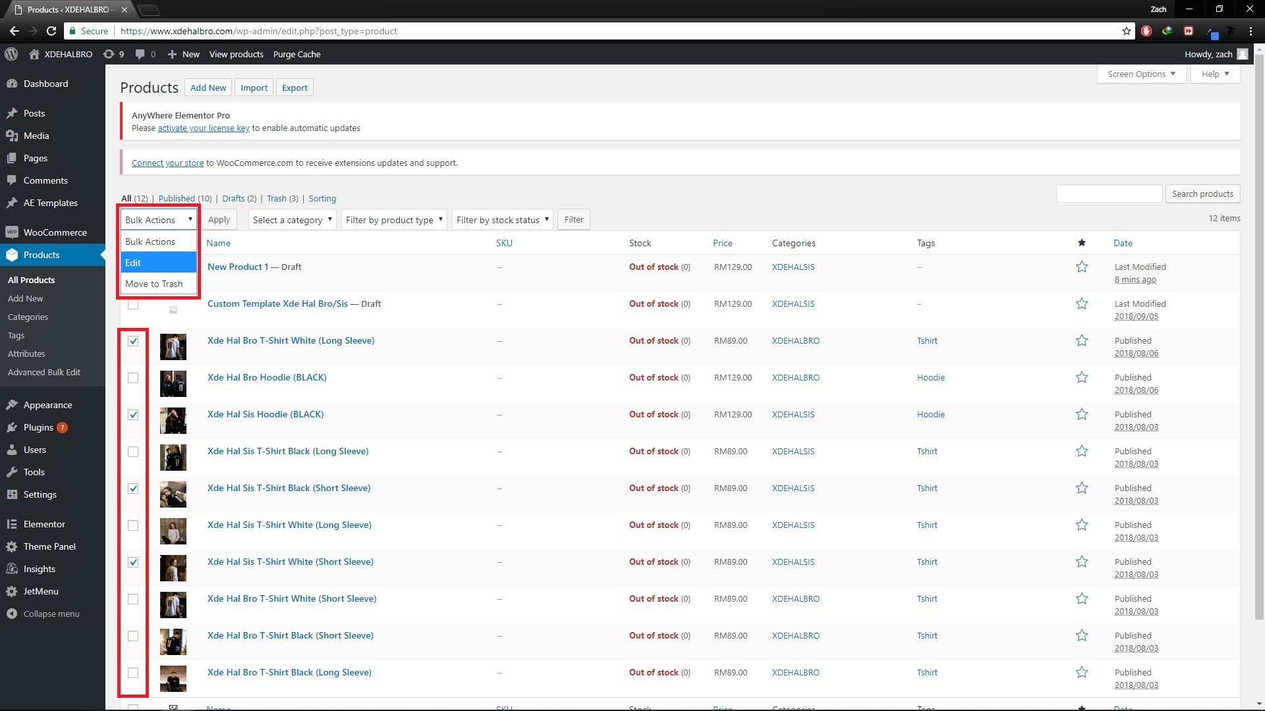The width and height of the screenshot is (1265, 711).
Task: Open thumbnail of Xde Hal Bro T-Shirt White (Long Sleeve)
Action: click(x=173, y=347)
